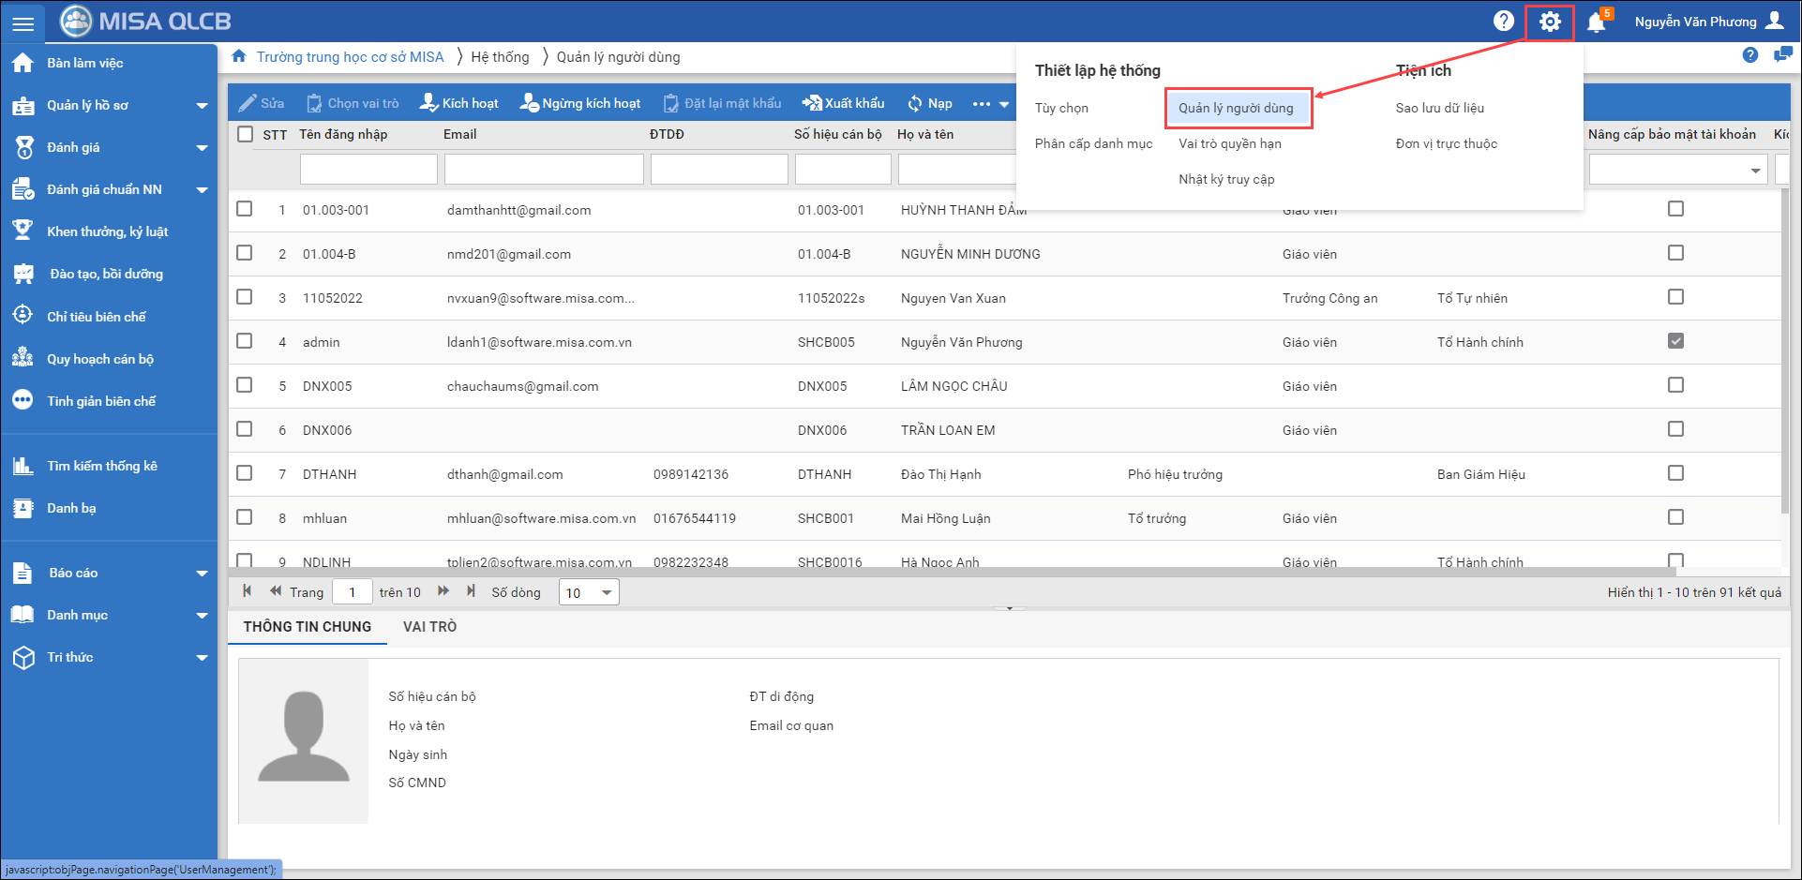Select the checkbox for row 01.003-001
The width and height of the screenshot is (1802, 880).
pos(245,209)
